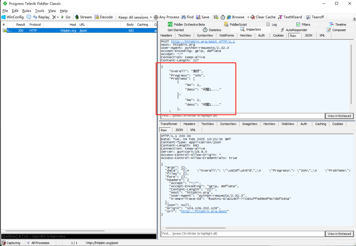Click request pane View in Notepad button
This screenshot has height=246, width=356.
(x=339, y=116)
